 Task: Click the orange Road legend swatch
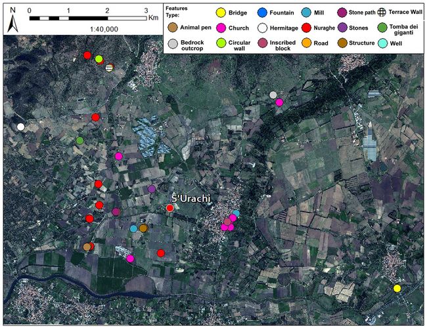pos(307,43)
